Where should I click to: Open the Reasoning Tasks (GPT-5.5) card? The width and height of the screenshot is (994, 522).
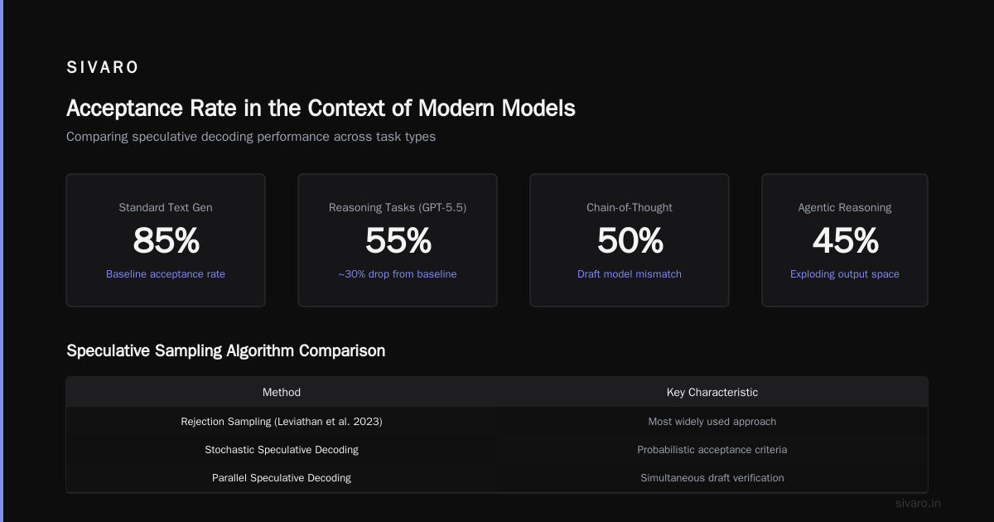398,240
